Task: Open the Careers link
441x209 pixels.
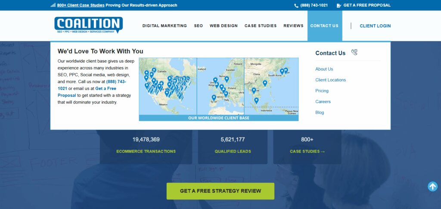Action: 323,102
